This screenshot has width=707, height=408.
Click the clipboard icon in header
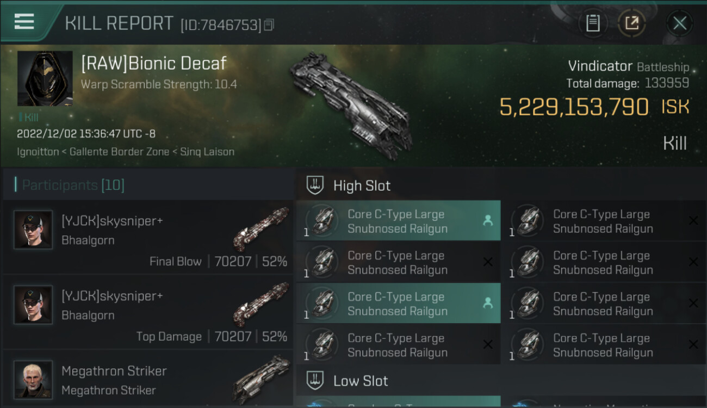(x=593, y=23)
